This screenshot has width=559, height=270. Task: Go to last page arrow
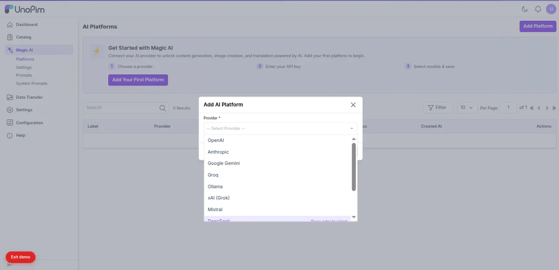[x=554, y=108]
